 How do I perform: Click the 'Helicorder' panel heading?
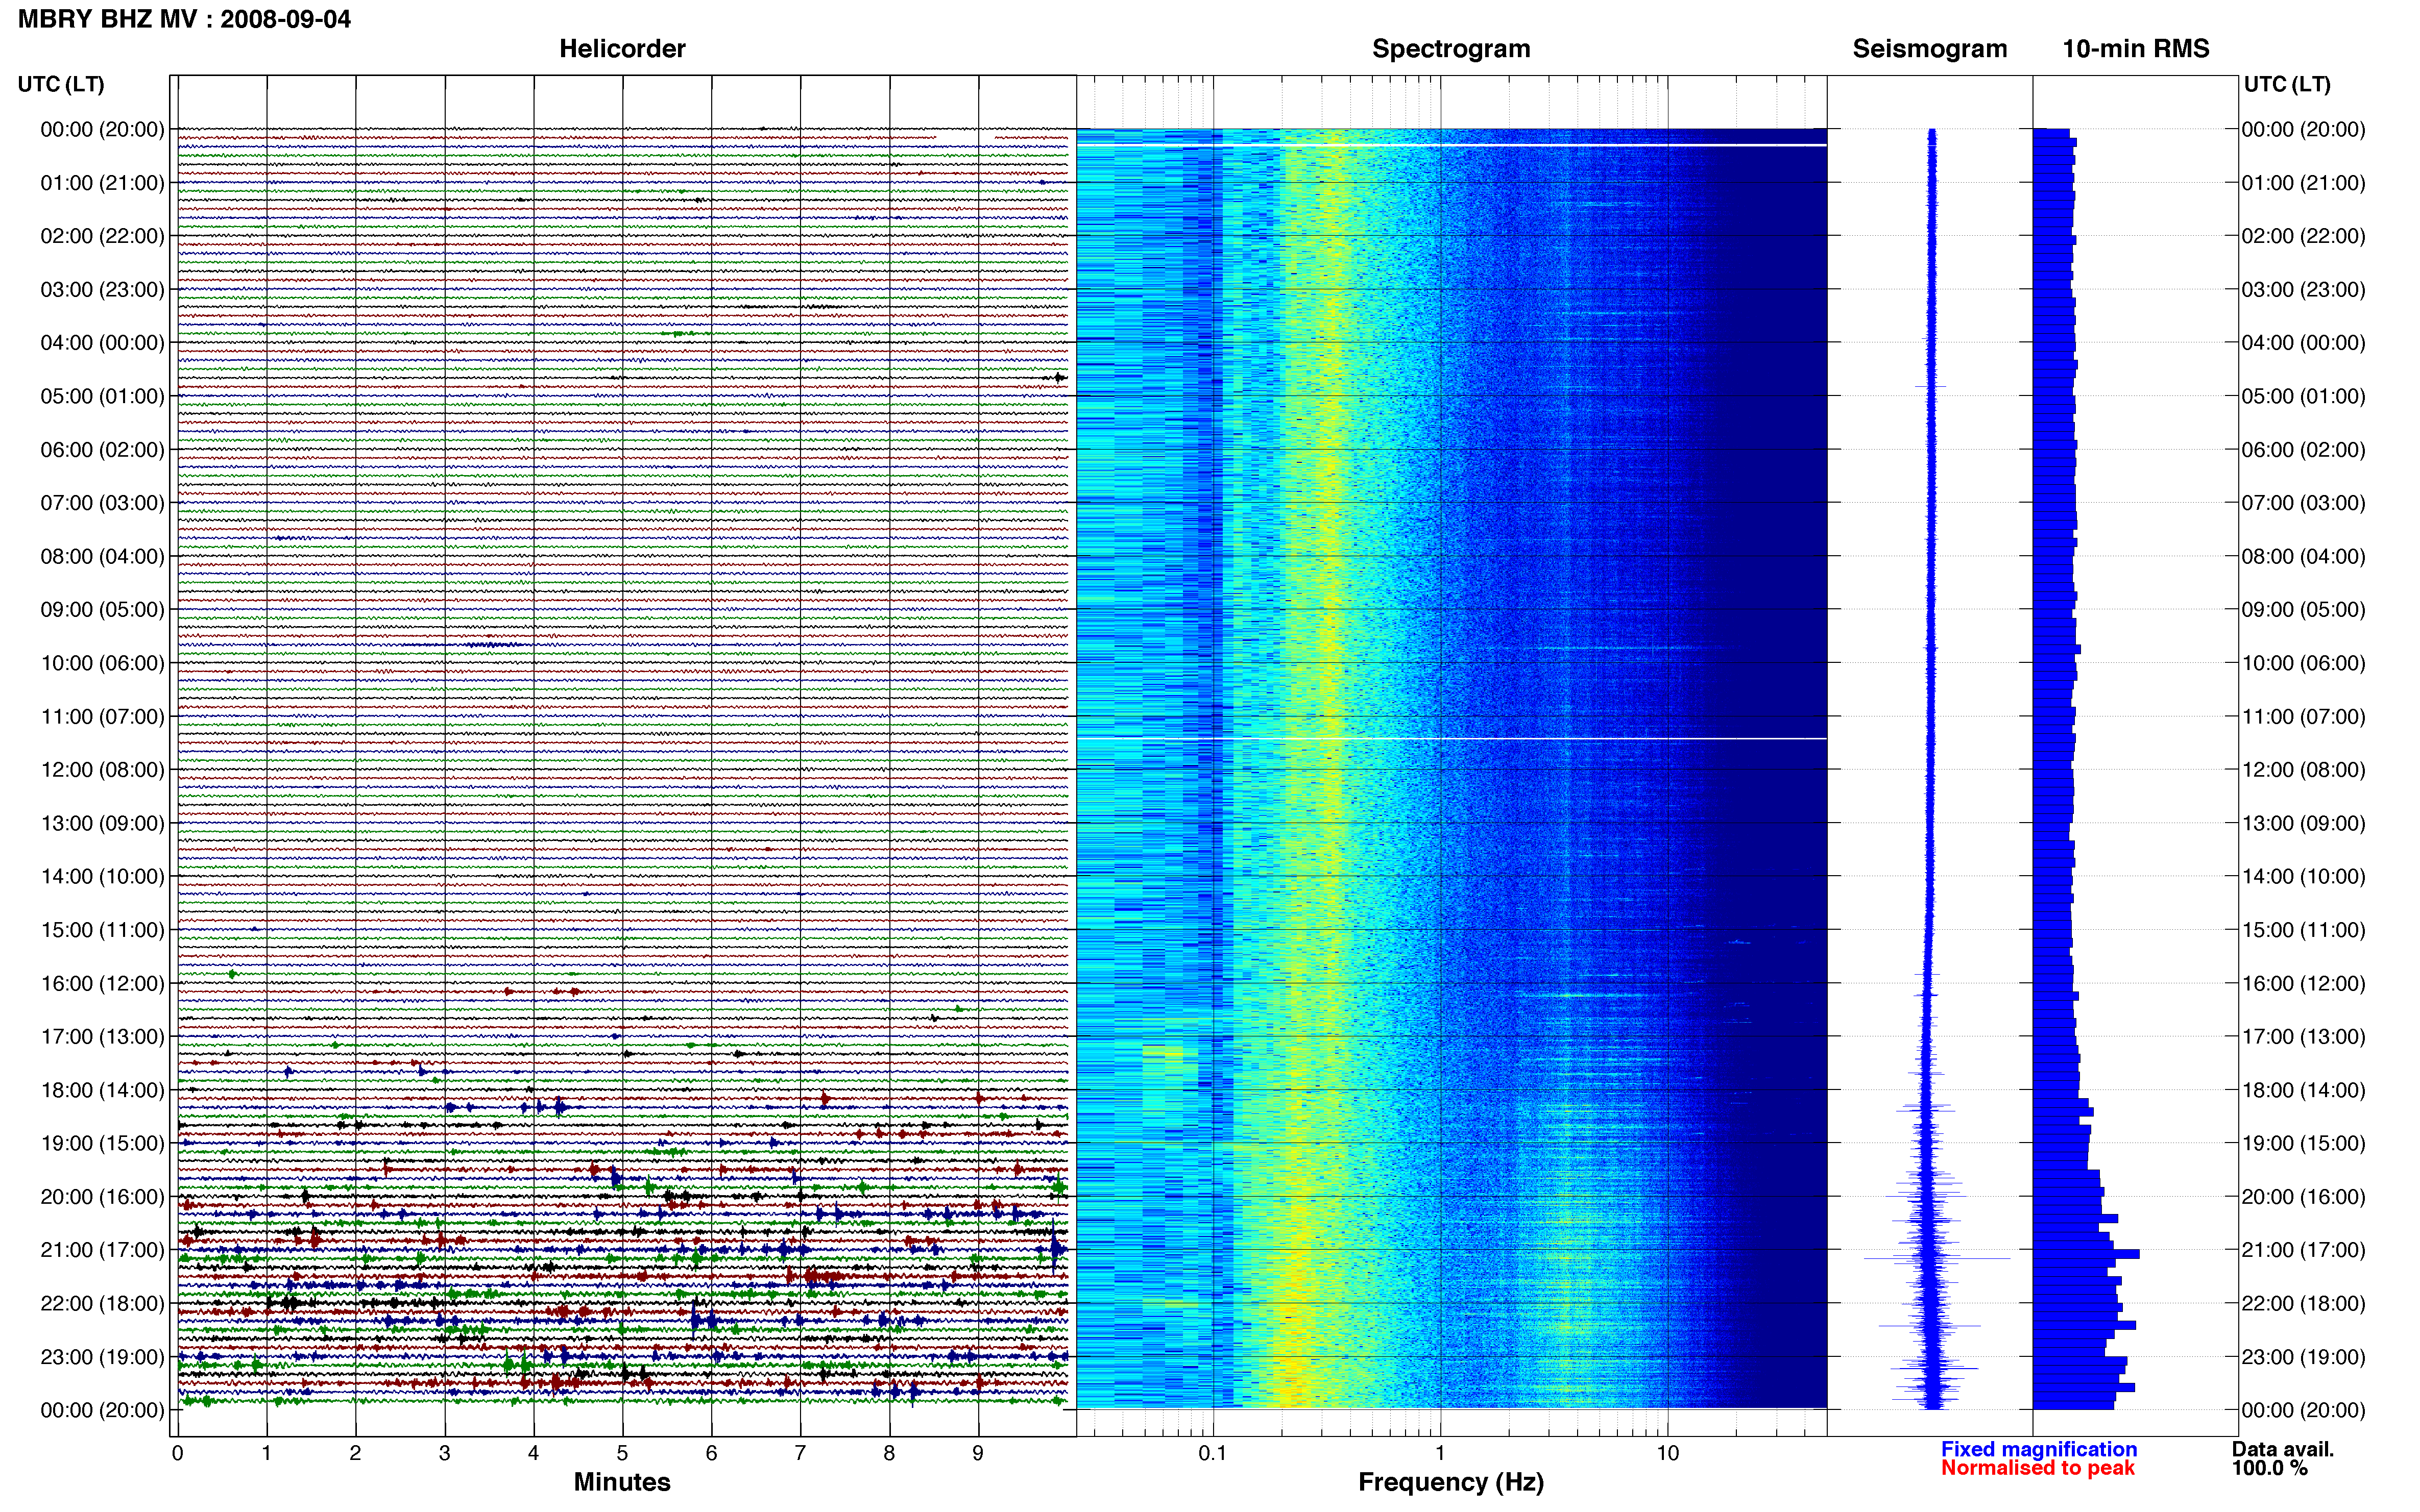tap(622, 49)
